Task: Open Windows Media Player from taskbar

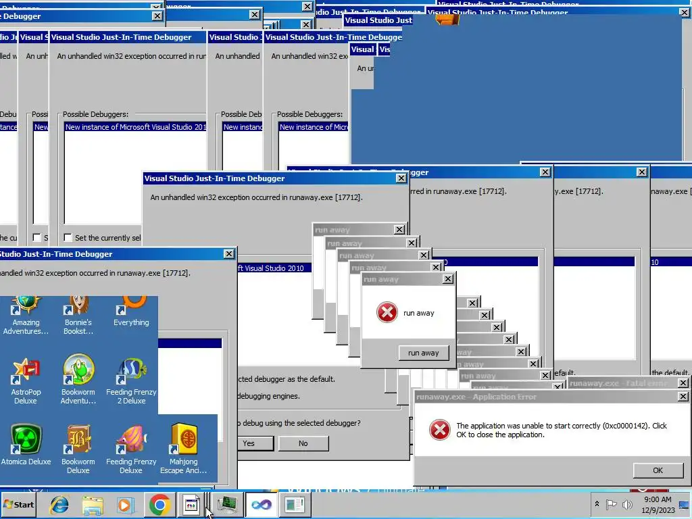Action: point(125,505)
